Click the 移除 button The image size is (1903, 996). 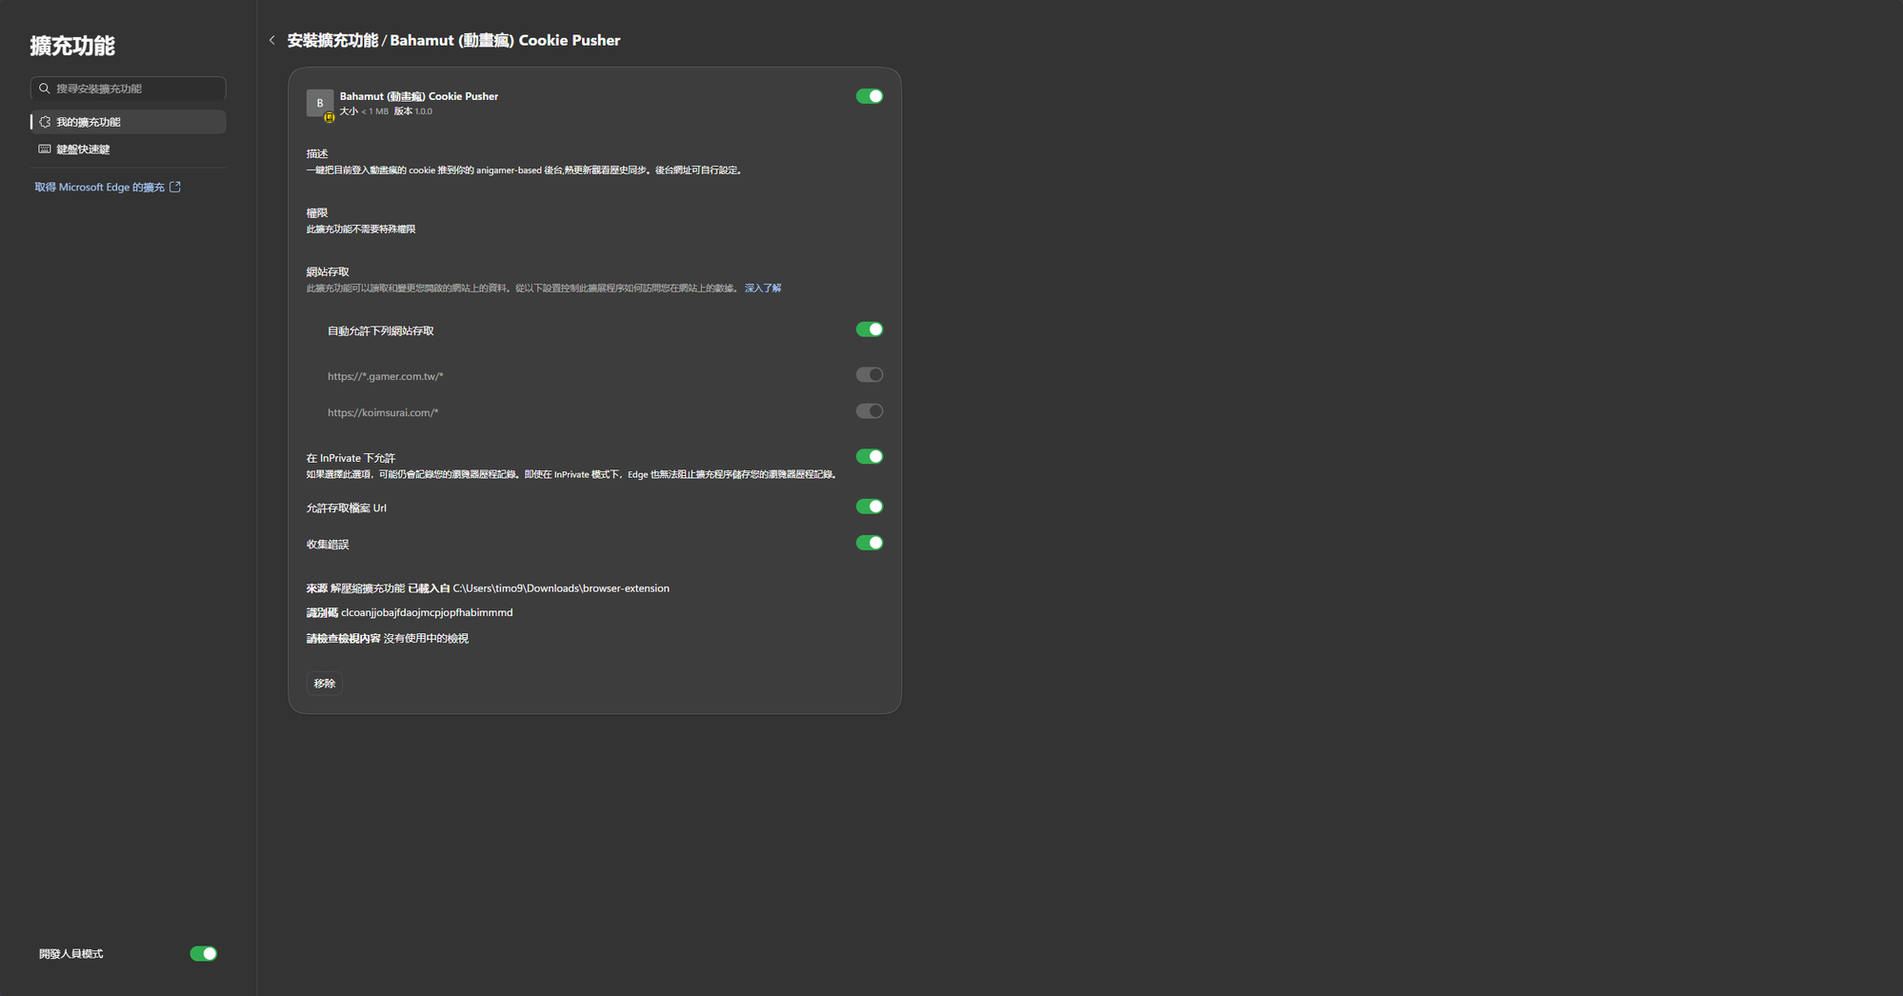pyautogui.click(x=325, y=684)
